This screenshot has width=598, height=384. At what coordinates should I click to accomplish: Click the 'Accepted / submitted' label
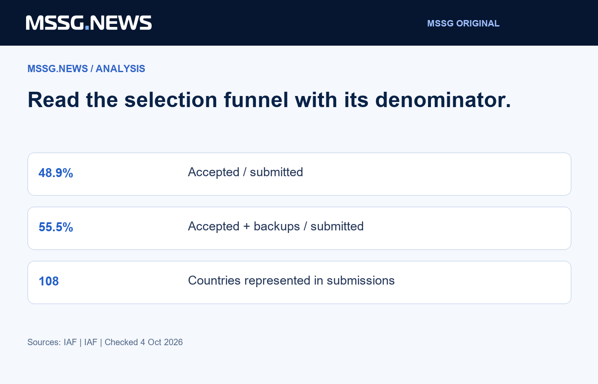[x=245, y=172]
